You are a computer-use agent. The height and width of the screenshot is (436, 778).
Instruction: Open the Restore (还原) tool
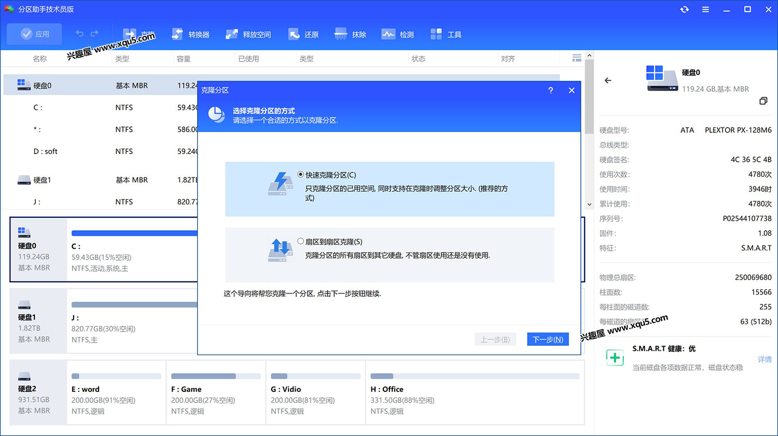303,34
